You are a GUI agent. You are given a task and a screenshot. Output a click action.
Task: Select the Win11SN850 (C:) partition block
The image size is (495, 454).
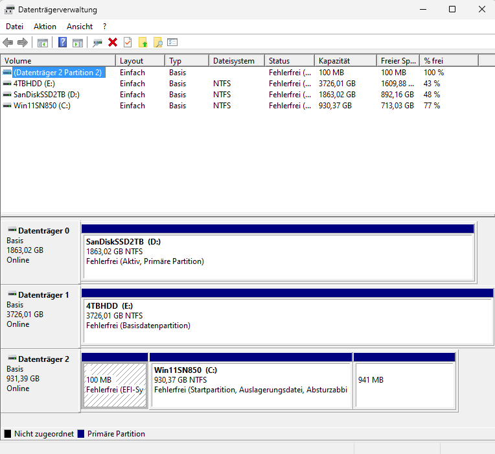click(251, 381)
